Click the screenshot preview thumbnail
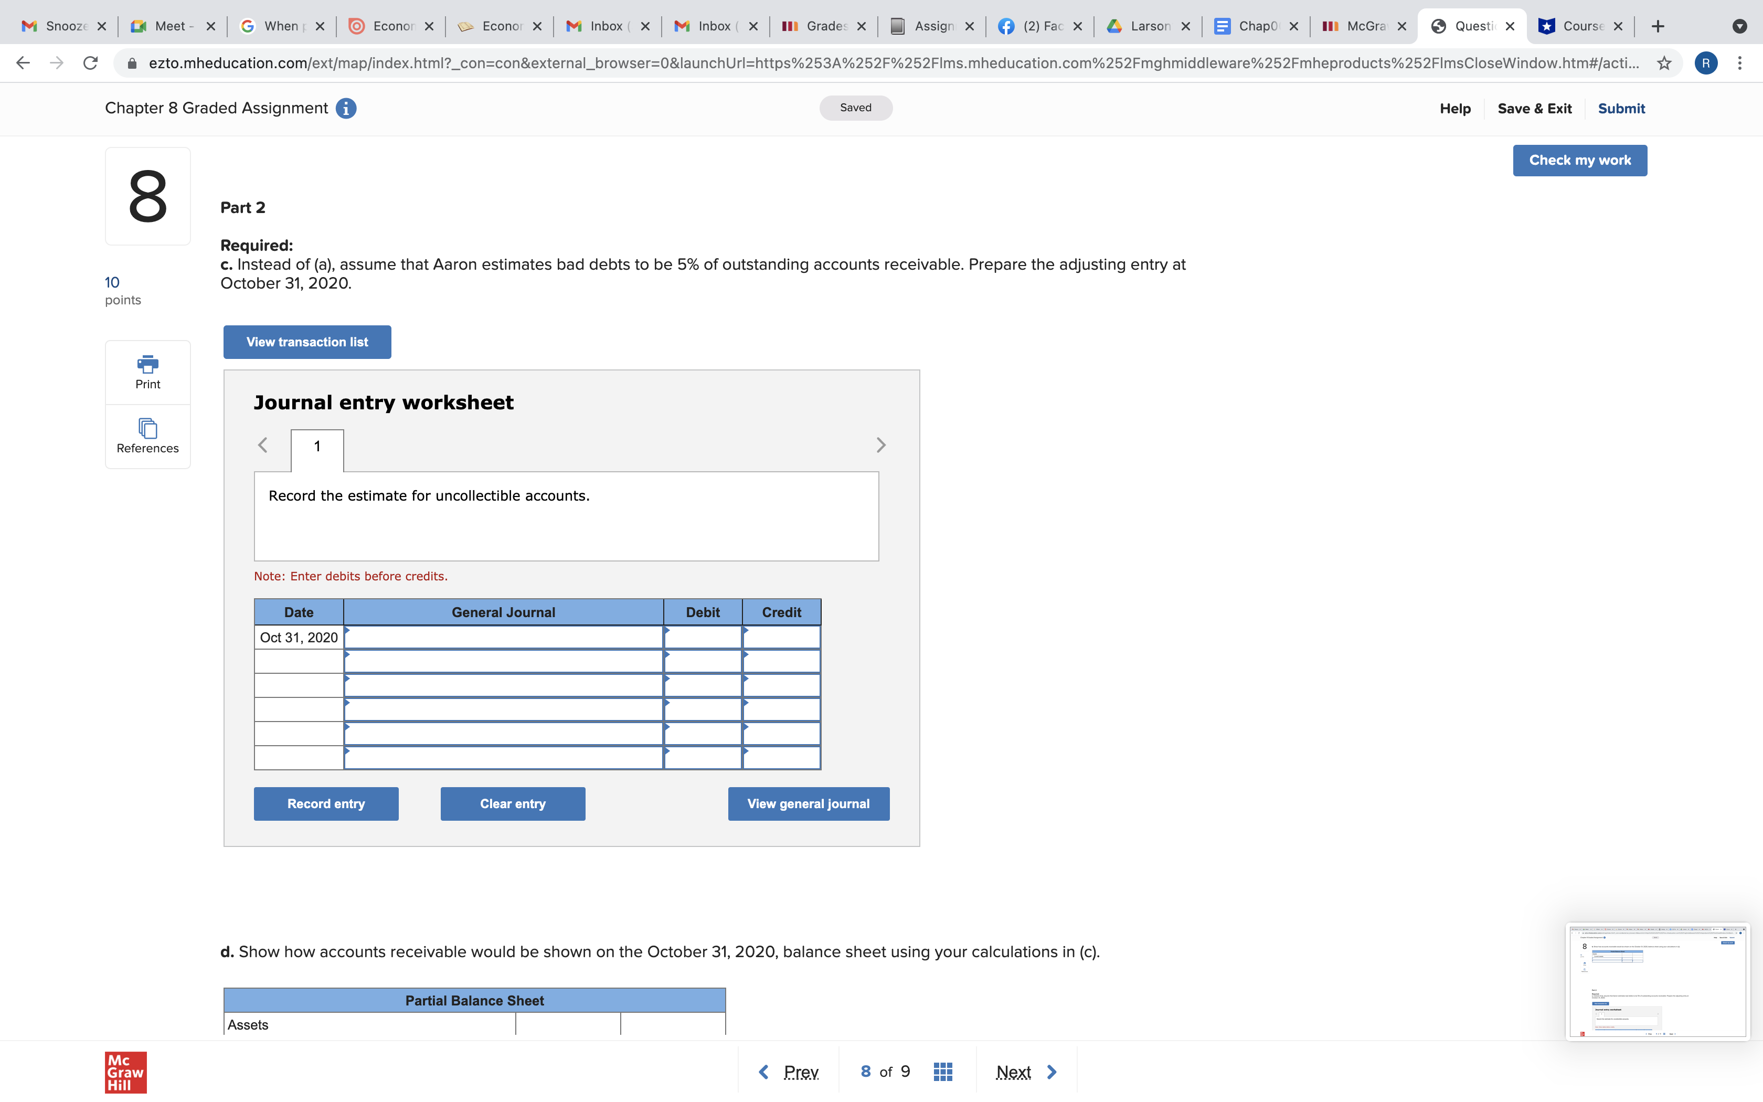The image size is (1763, 1102). coord(1656,981)
